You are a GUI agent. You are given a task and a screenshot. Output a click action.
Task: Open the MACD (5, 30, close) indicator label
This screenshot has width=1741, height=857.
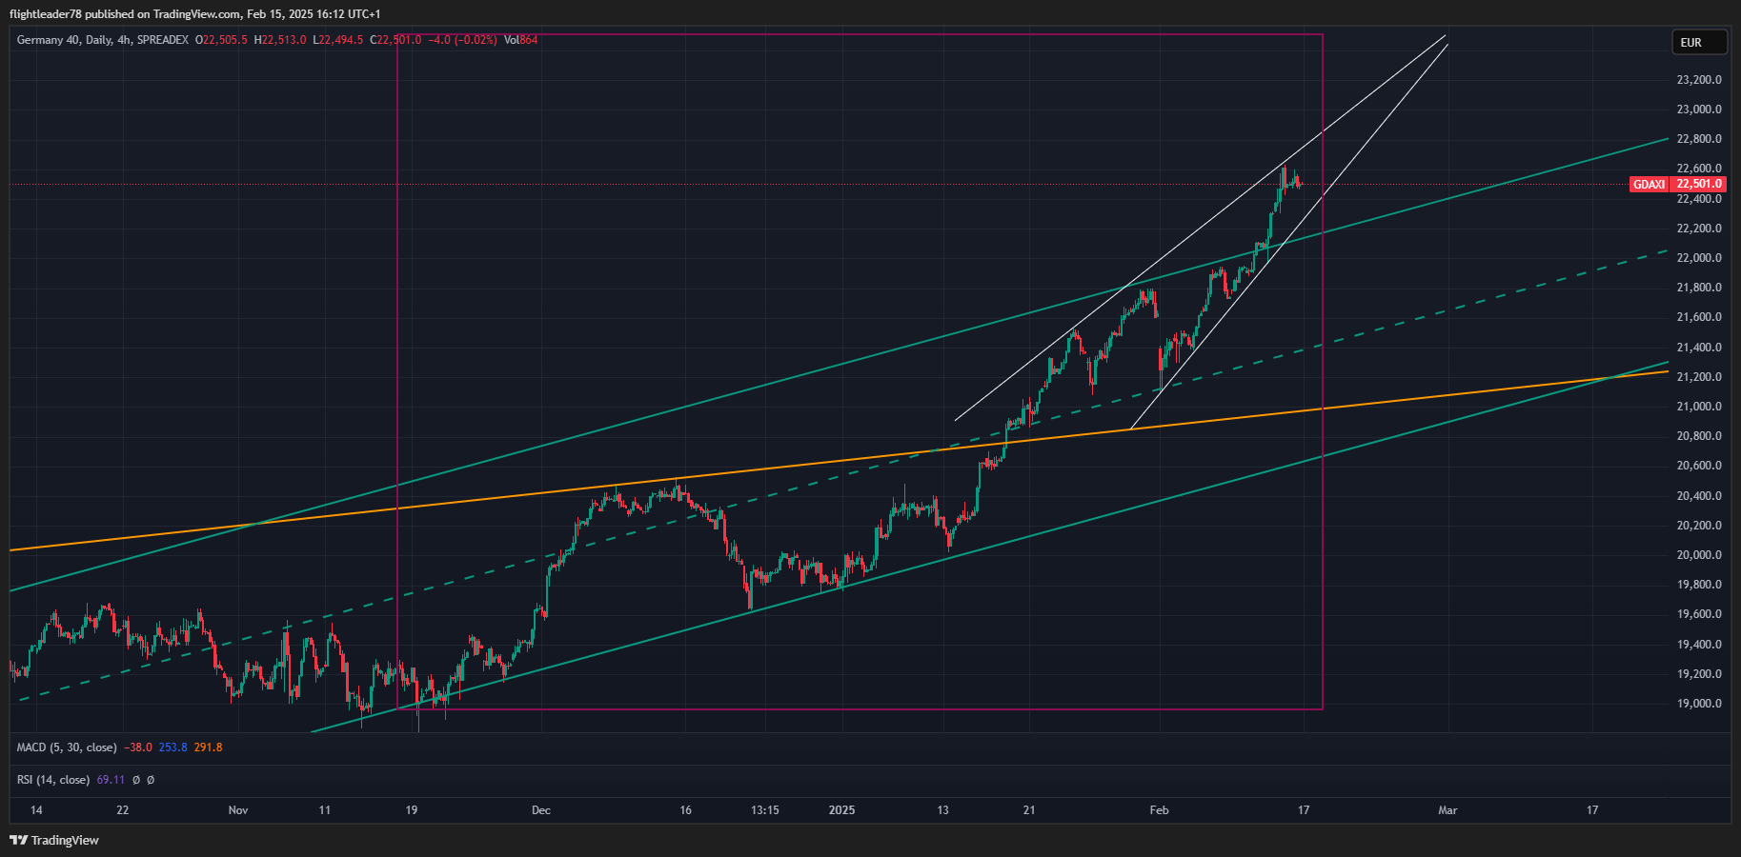(67, 747)
